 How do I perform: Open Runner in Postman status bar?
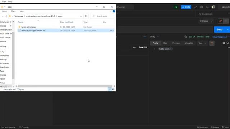coord(215,128)
